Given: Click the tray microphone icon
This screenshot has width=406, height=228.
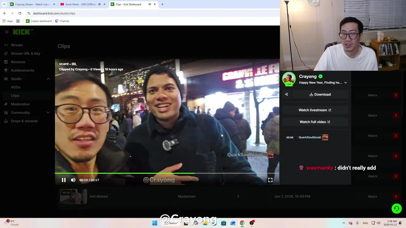Looking at the screenshot, I should click(357, 223).
